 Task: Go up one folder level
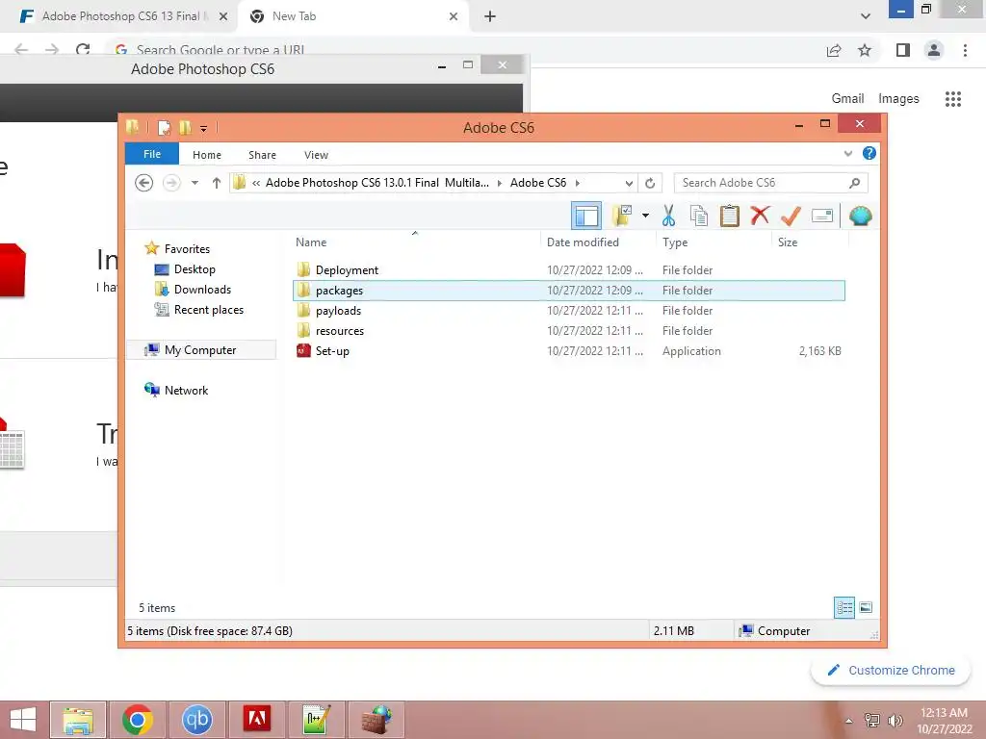pos(217,183)
